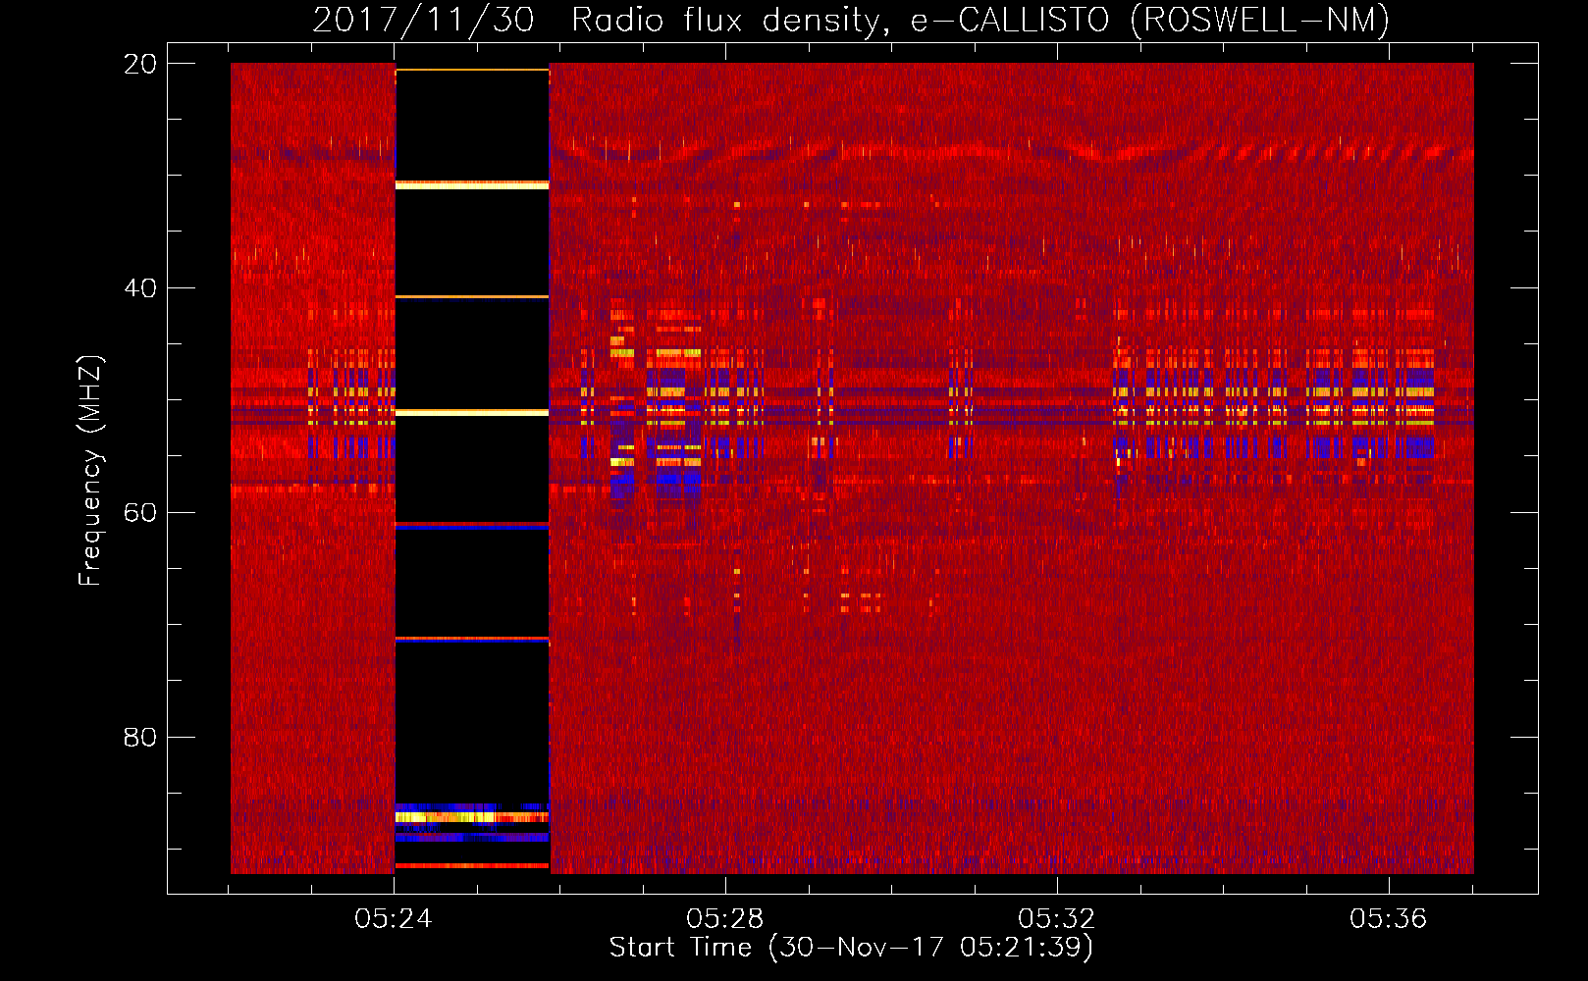Click the 05:36 time tick label

click(1388, 918)
